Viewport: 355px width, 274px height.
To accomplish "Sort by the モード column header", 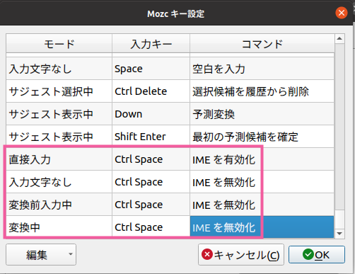I will point(59,44).
